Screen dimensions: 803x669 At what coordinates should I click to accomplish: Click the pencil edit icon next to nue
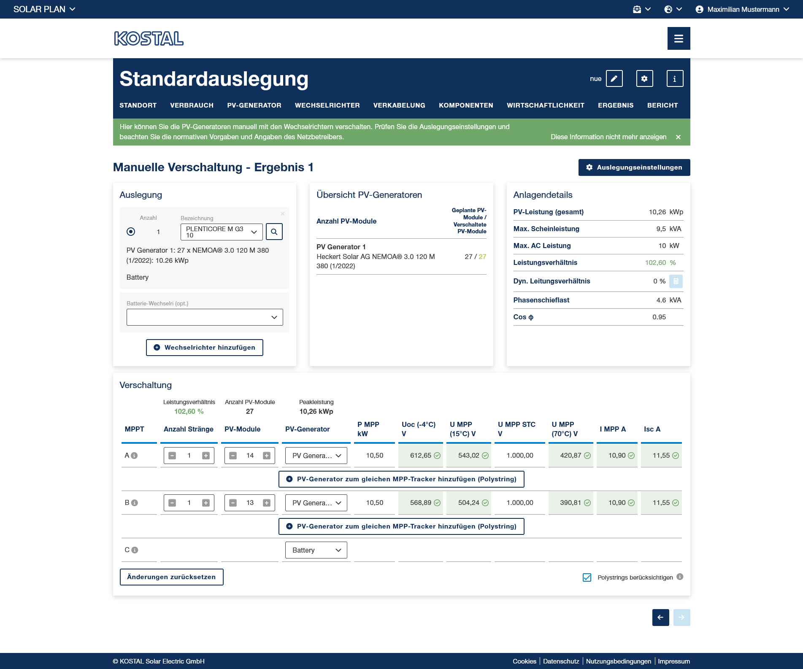614,78
